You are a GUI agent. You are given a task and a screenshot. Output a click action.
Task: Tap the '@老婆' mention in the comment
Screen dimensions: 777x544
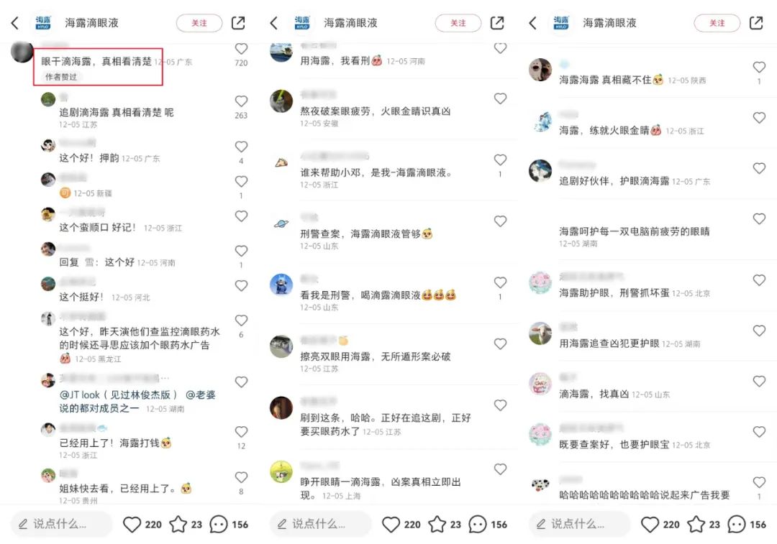click(x=201, y=395)
